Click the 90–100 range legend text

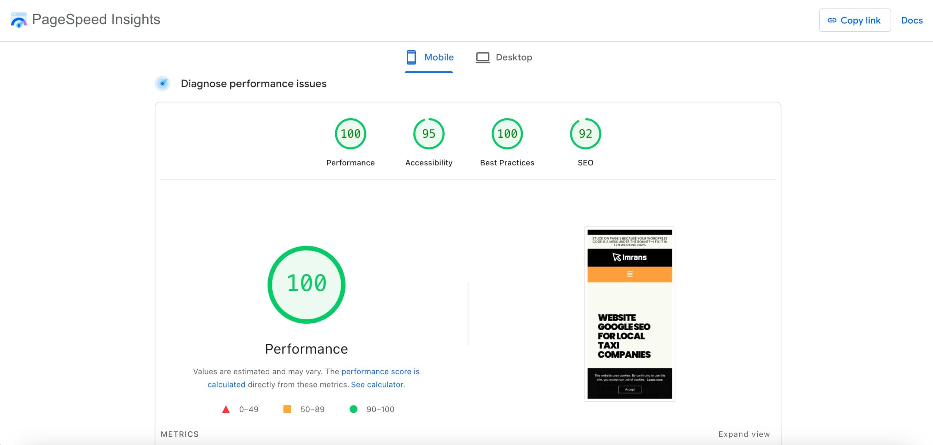380,409
